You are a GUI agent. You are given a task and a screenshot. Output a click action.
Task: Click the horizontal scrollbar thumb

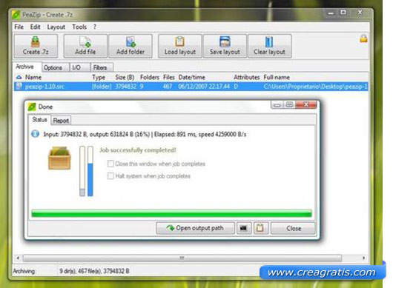pyautogui.click(x=182, y=258)
